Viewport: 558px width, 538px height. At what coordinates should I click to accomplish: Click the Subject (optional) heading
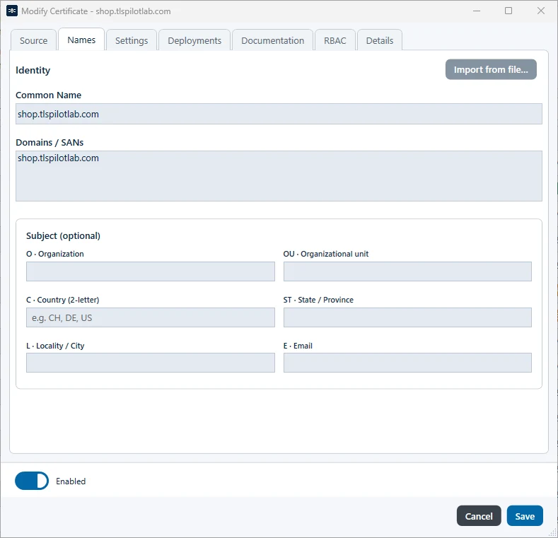[x=64, y=236]
